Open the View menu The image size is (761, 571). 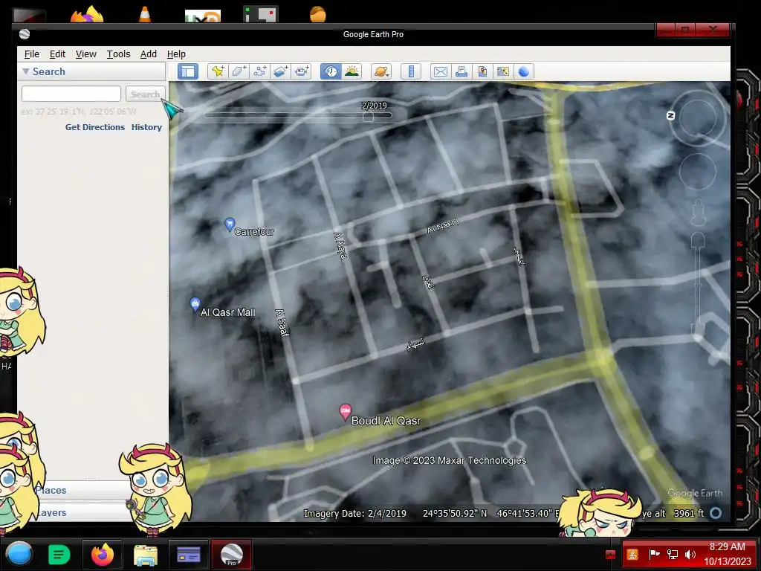[x=86, y=54]
